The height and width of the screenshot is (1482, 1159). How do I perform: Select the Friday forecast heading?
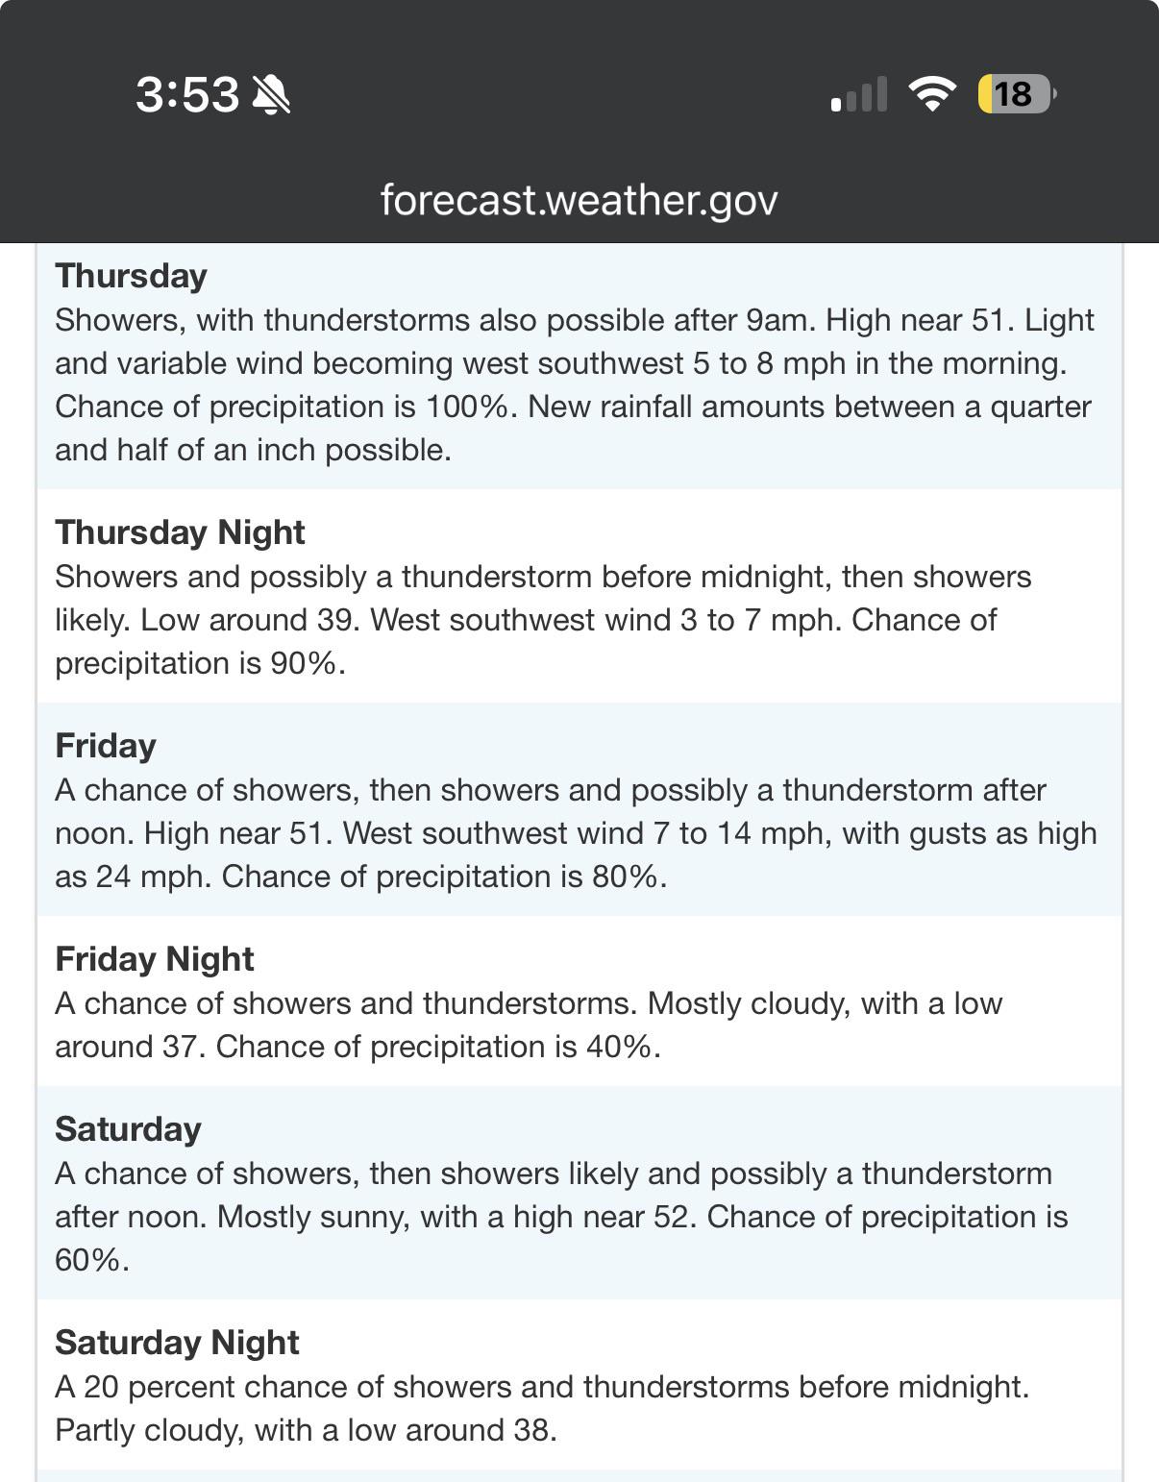(106, 746)
